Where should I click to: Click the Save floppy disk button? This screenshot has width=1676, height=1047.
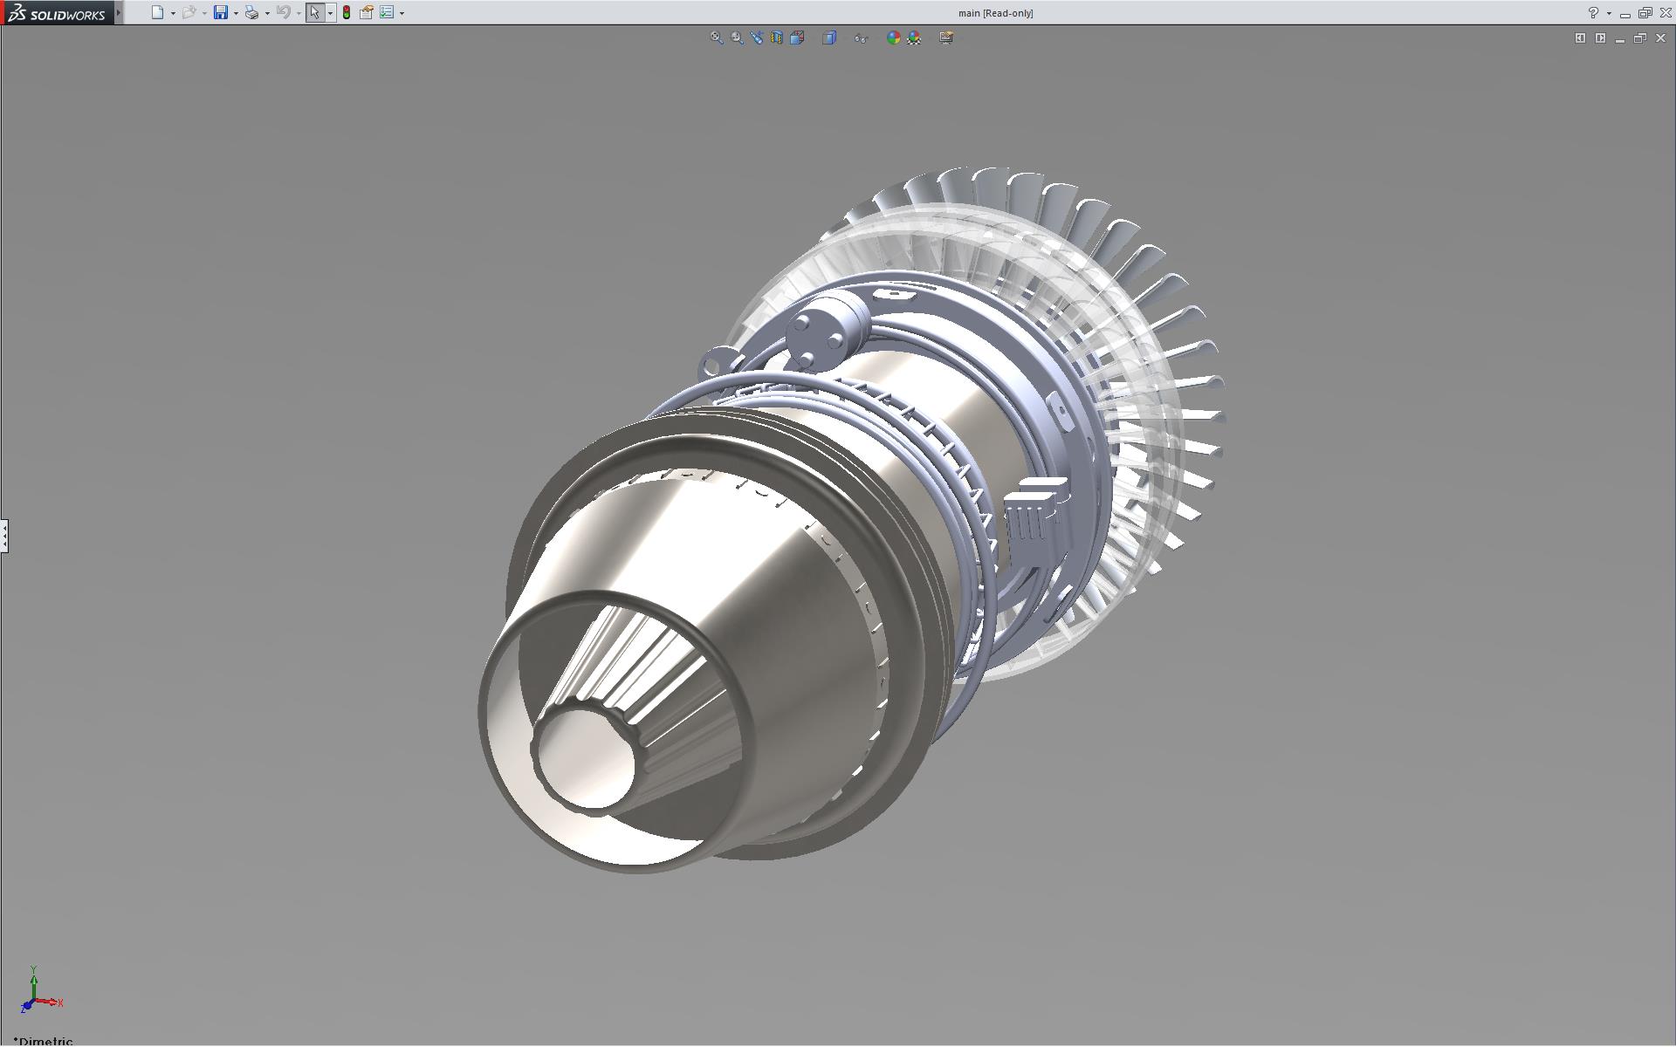221,12
